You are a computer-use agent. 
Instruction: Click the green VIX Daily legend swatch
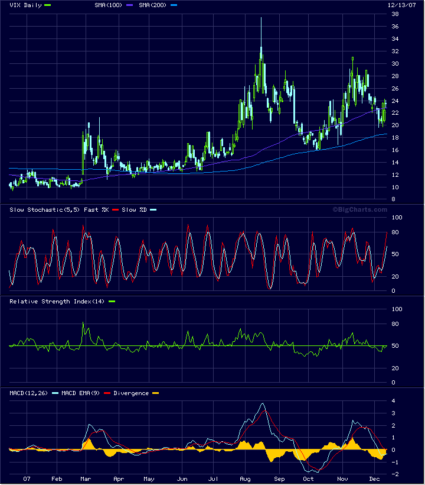pos(48,5)
